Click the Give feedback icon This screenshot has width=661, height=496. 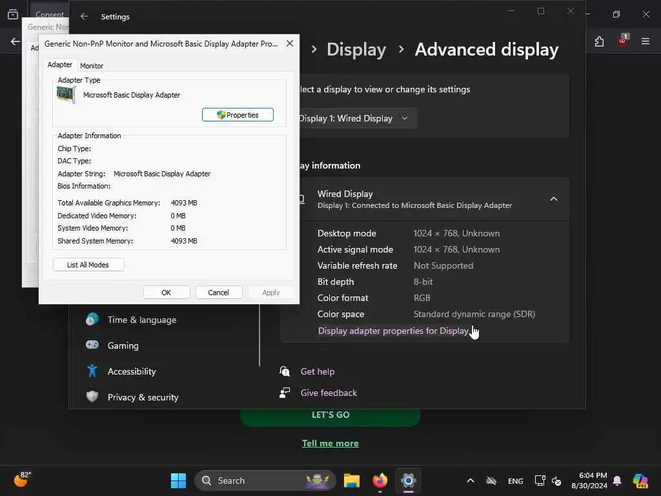pos(285,393)
